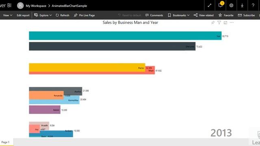Click the user account avatar icon
The image size is (260, 146).
(20, 6)
